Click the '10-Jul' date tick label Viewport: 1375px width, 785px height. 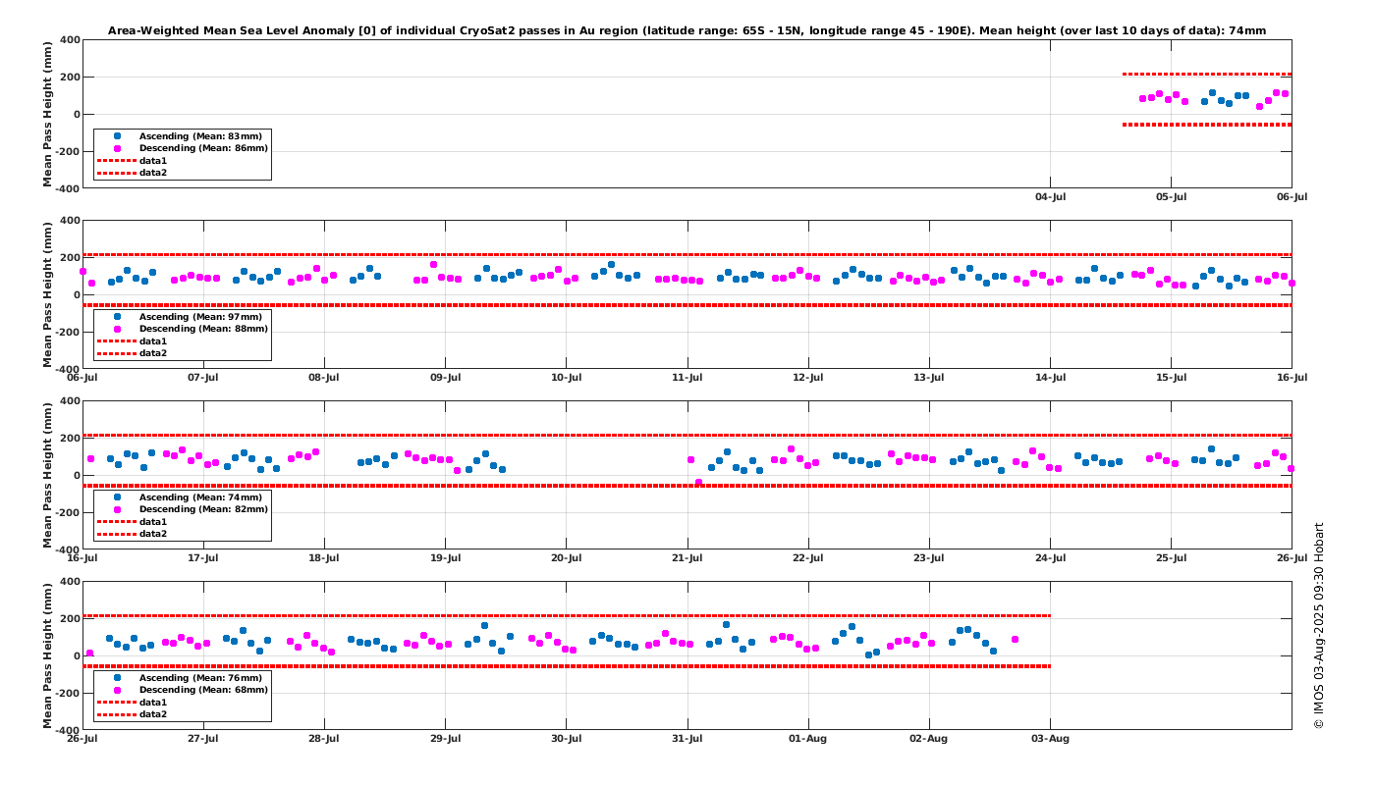pyautogui.click(x=566, y=378)
